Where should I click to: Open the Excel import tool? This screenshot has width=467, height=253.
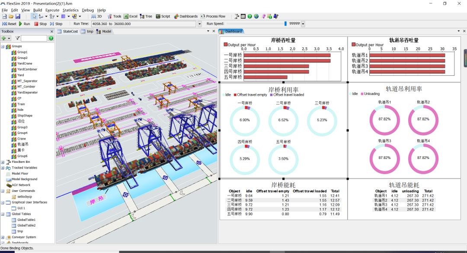(130, 16)
